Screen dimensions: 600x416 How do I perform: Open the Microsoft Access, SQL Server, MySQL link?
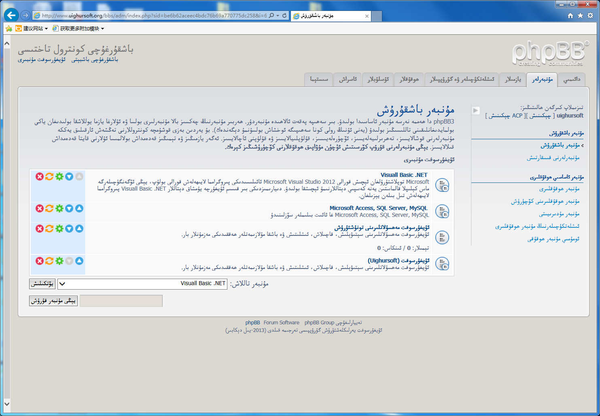point(378,208)
